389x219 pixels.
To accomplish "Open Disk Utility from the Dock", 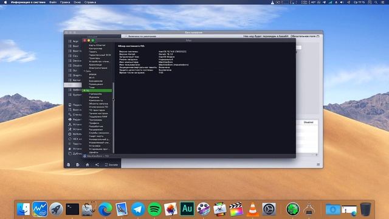I will [88, 209].
